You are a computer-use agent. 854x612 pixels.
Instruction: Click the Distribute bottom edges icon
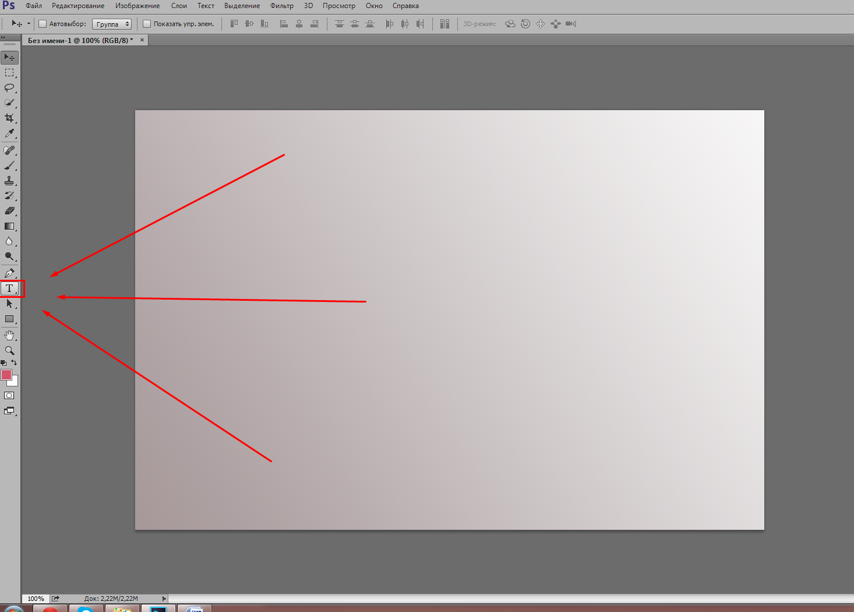[370, 24]
